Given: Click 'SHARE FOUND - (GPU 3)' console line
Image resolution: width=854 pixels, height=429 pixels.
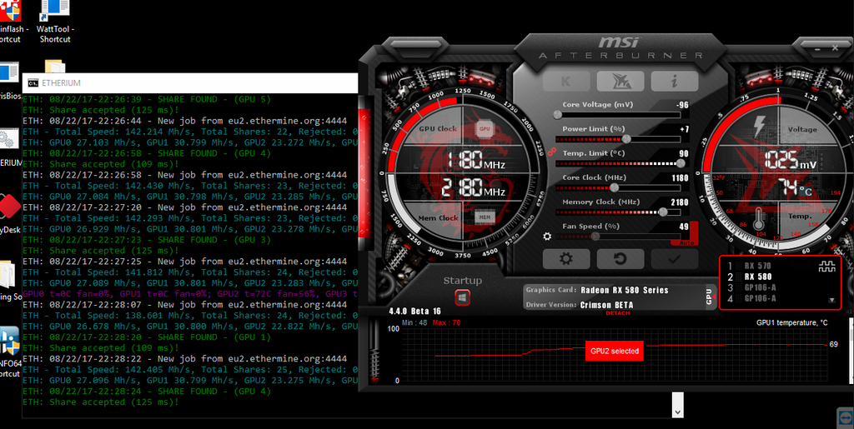Looking at the screenshot, I should 147,240.
